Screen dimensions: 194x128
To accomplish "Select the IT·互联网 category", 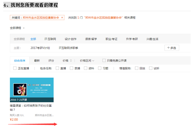I will coord(50,39).
